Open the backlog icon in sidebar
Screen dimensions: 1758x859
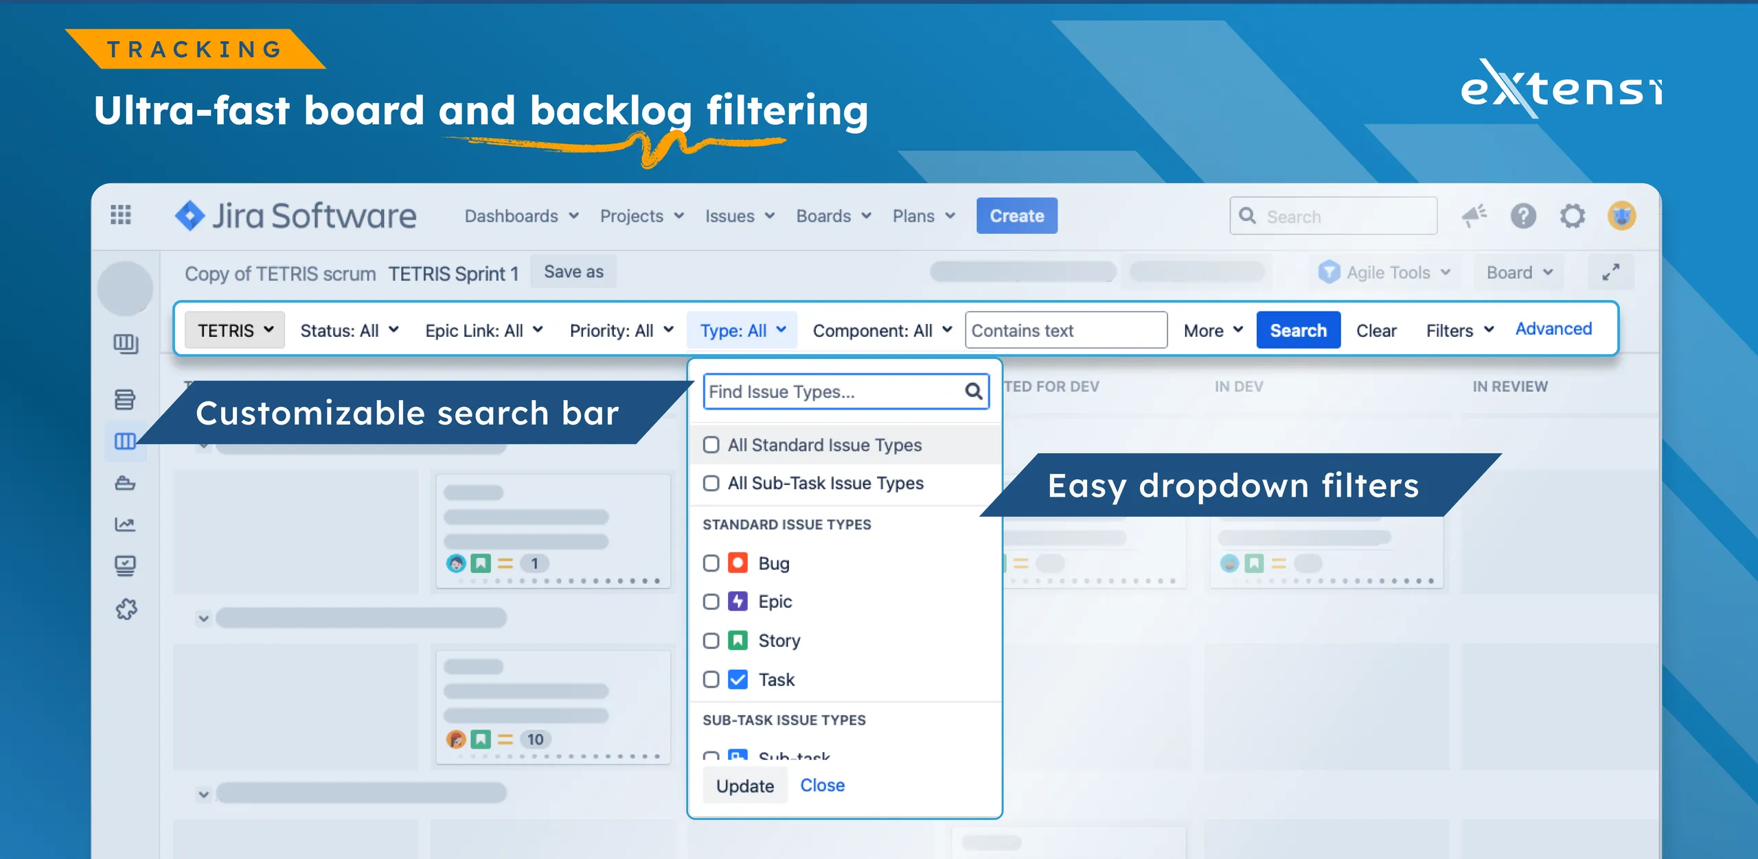tap(125, 399)
